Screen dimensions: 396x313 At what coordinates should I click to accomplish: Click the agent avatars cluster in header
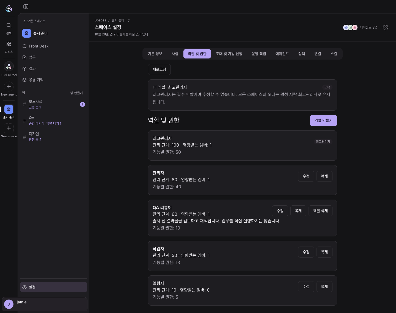tap(350, 27)
